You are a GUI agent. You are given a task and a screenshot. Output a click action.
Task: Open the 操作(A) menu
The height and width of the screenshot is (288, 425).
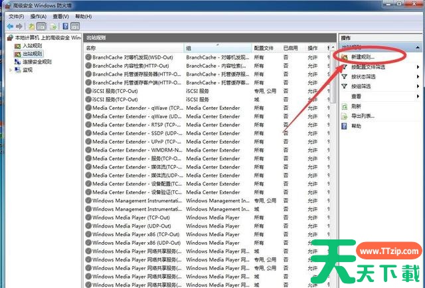point(39,17)
